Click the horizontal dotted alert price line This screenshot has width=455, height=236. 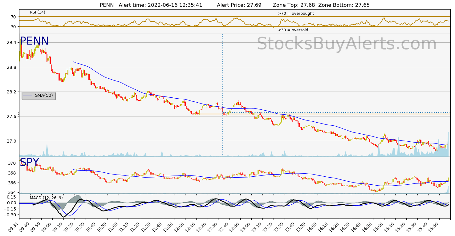(x=337, y=112)
